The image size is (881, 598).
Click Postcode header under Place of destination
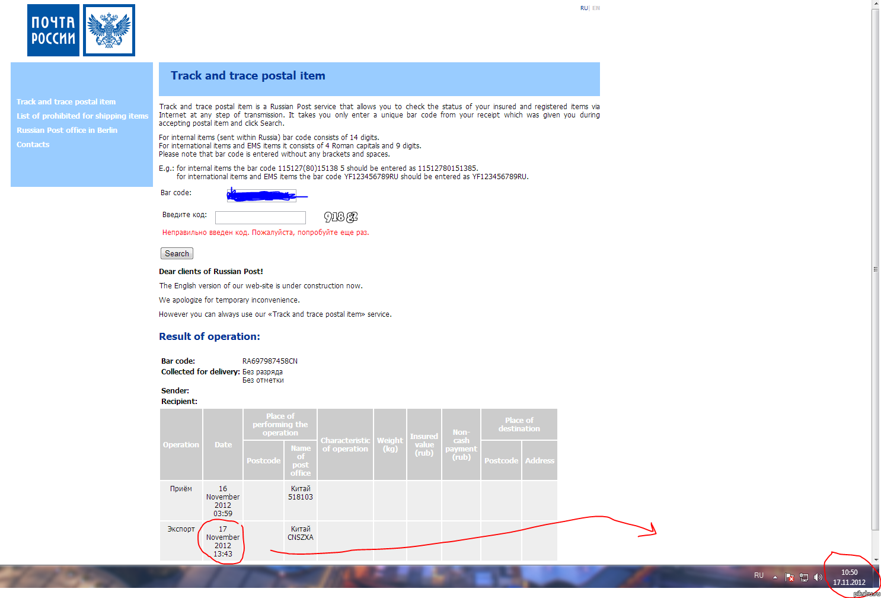pyautogui.click(x=501, y=460)
